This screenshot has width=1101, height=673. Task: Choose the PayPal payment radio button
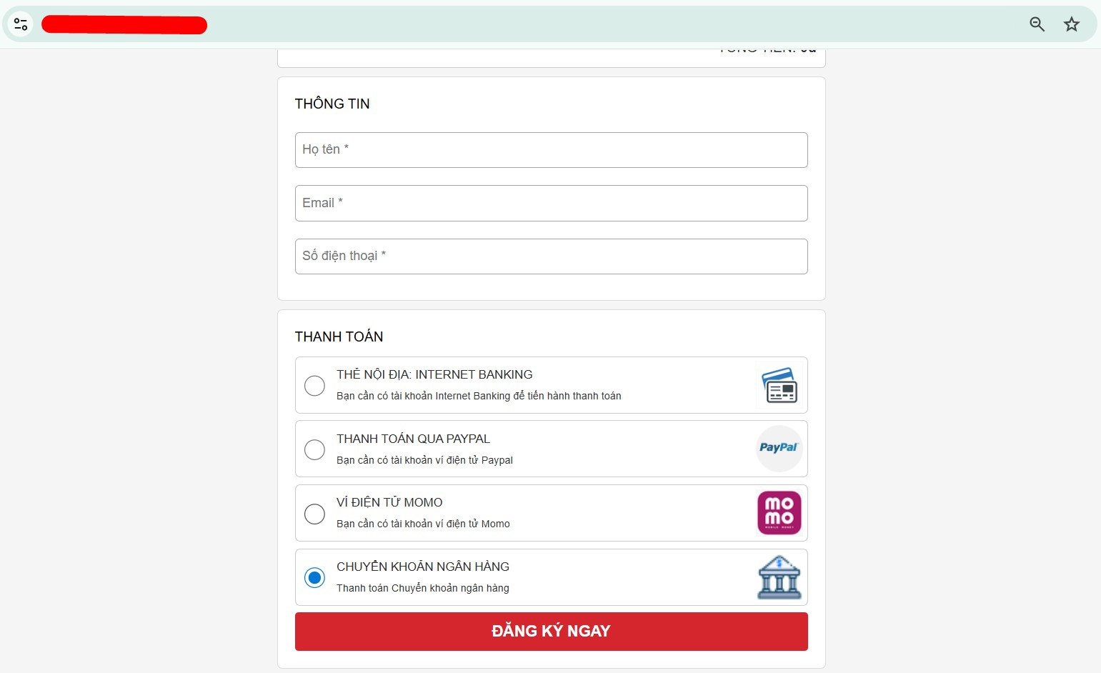pos(314,449)
